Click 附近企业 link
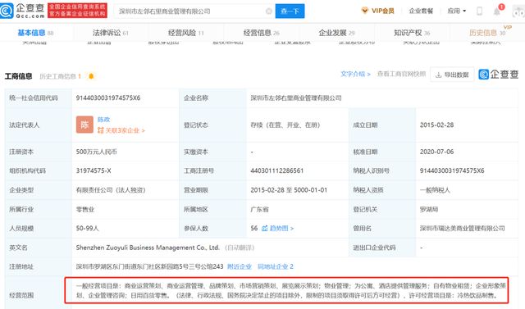The height and width of the screenshot is (309, 525). (240, 266)
